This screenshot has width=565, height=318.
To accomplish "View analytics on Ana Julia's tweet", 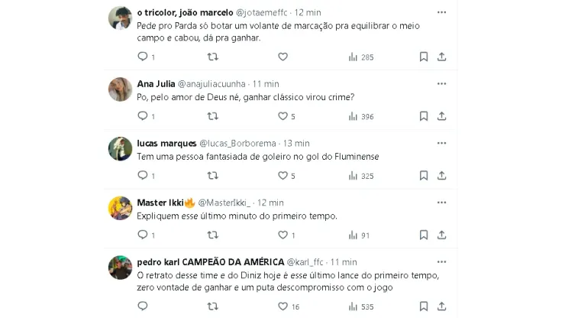I will coord(353,116).
